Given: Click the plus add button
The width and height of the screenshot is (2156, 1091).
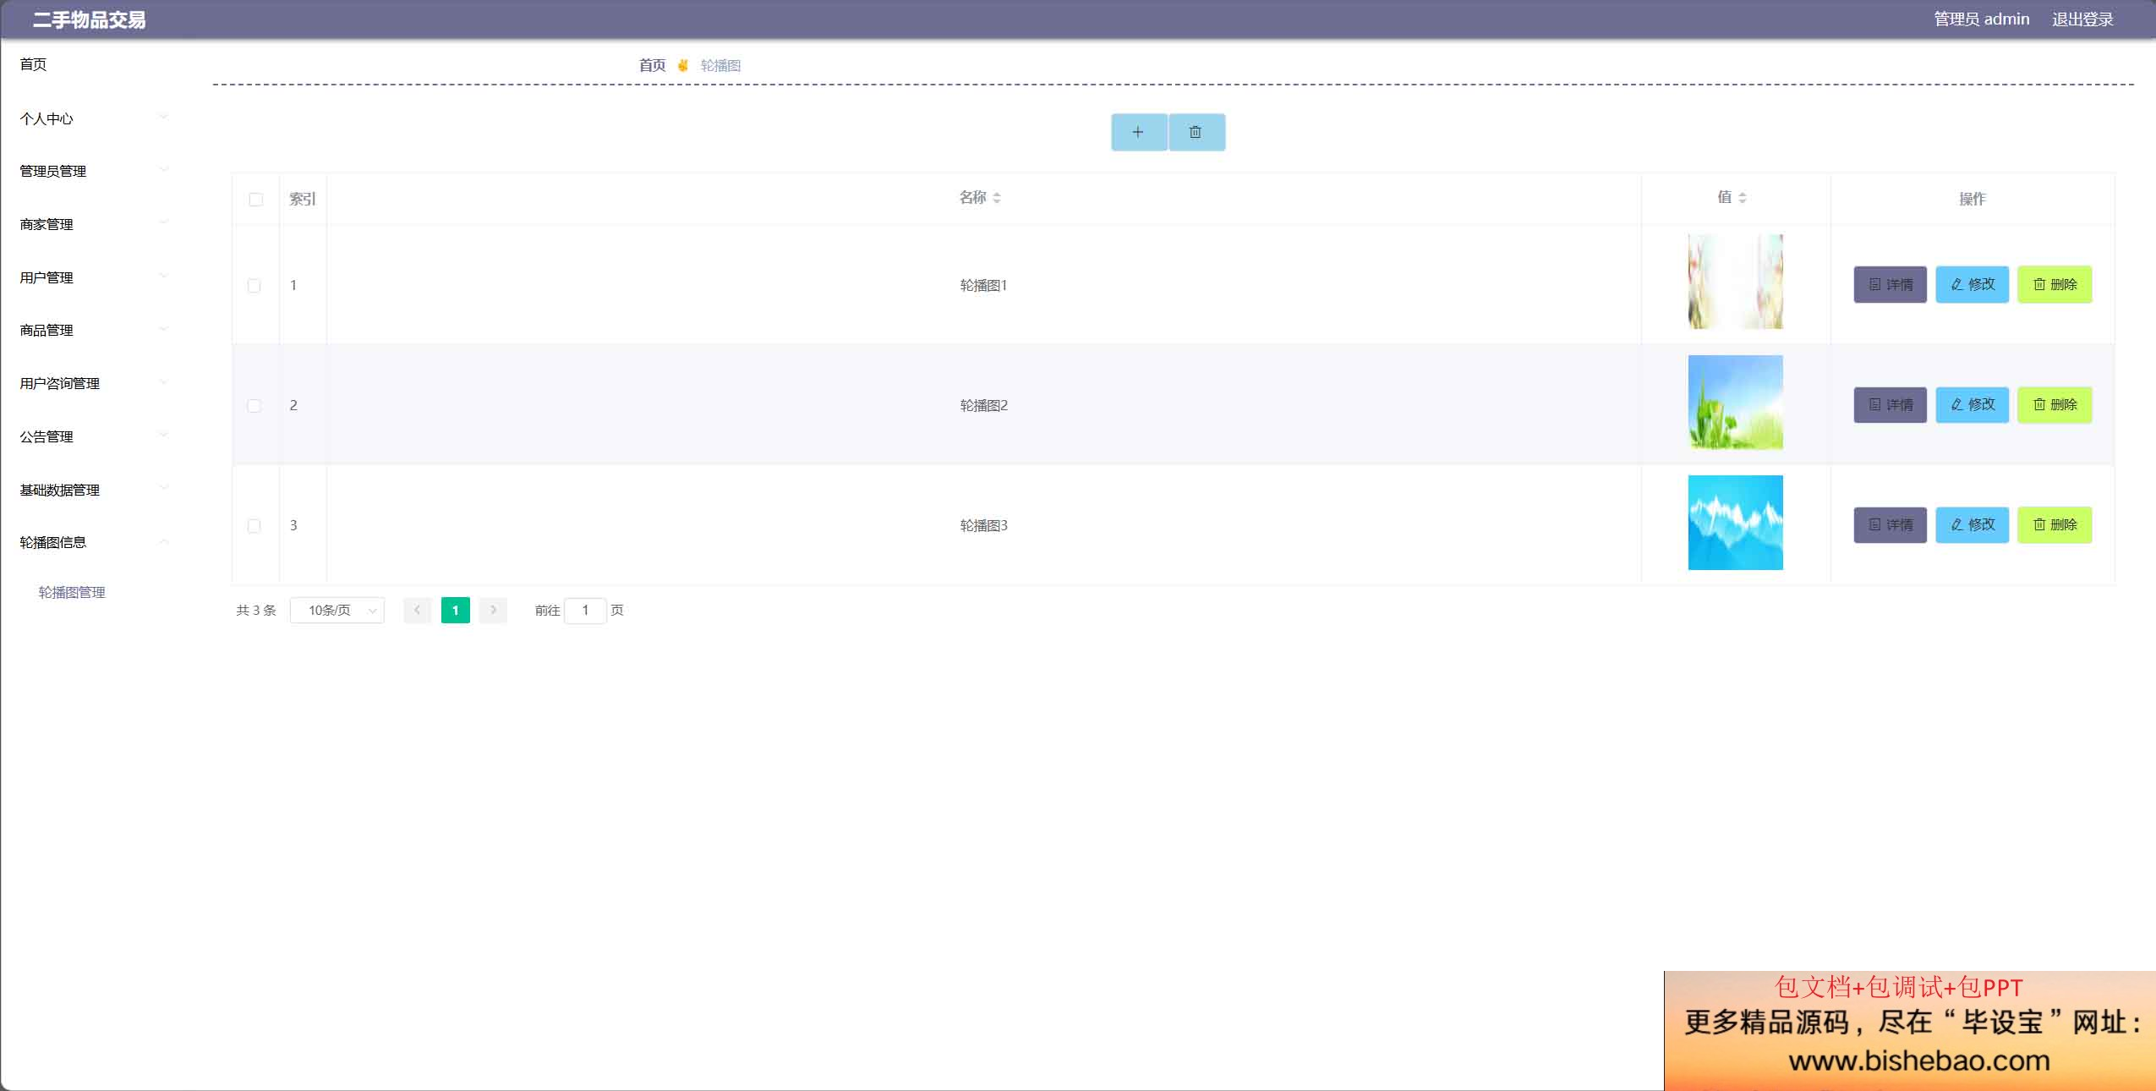Looking at the screenshot, I should (x=1139, y=132).
